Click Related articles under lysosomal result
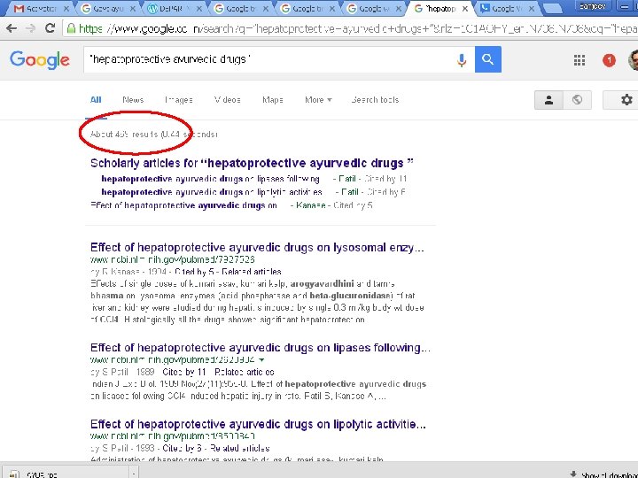 click(252, 272)
